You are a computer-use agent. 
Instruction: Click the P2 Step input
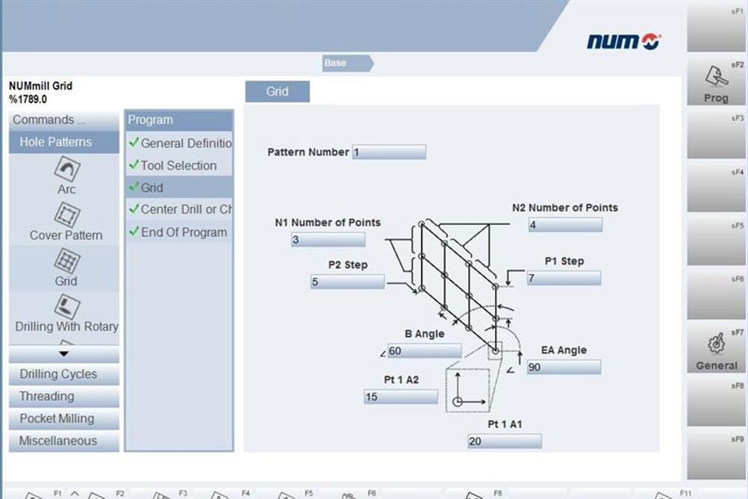click(x=347, y=282)
